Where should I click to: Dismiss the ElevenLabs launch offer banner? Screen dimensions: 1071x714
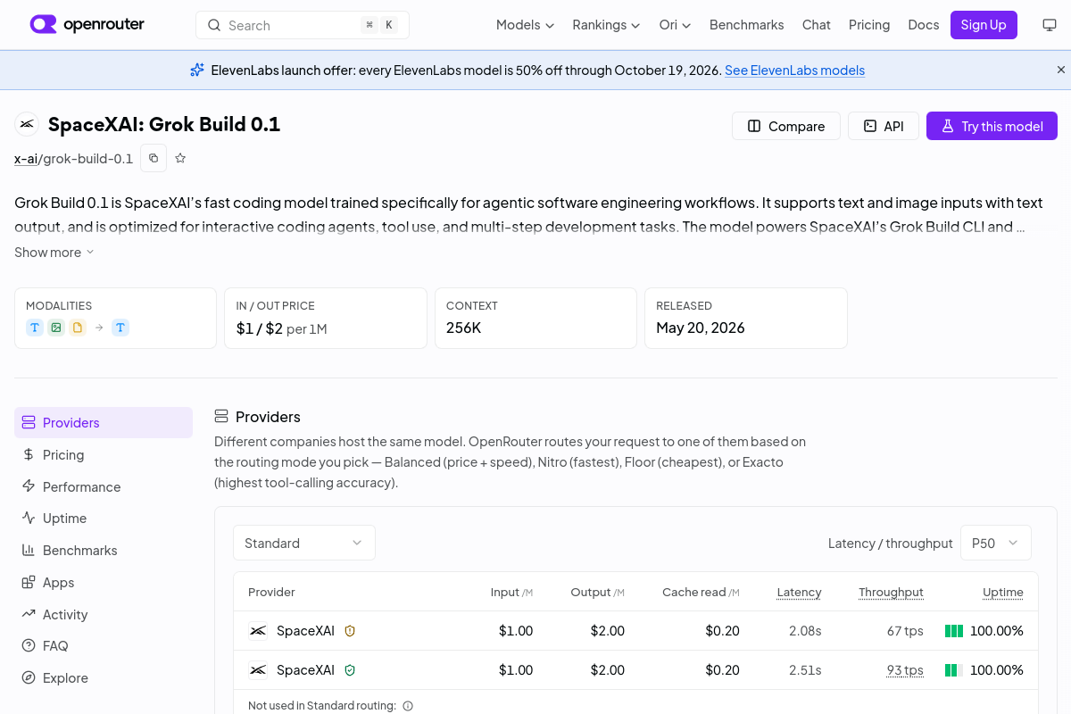[1061, 70]
